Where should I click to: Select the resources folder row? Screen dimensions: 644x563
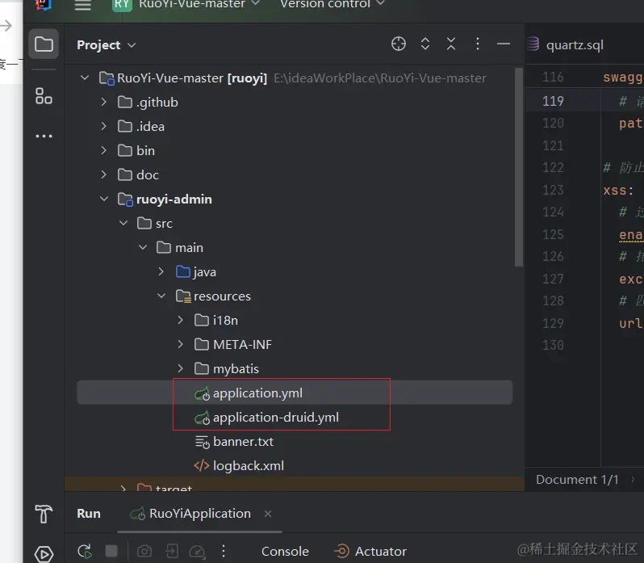coord(295,296)
